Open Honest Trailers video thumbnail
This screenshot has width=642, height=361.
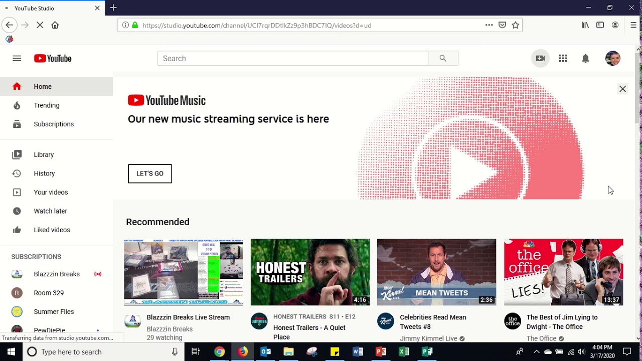(x=310, y=272)
